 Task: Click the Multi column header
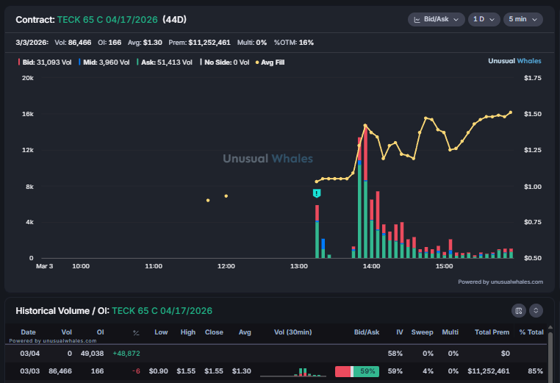(450, 332)
